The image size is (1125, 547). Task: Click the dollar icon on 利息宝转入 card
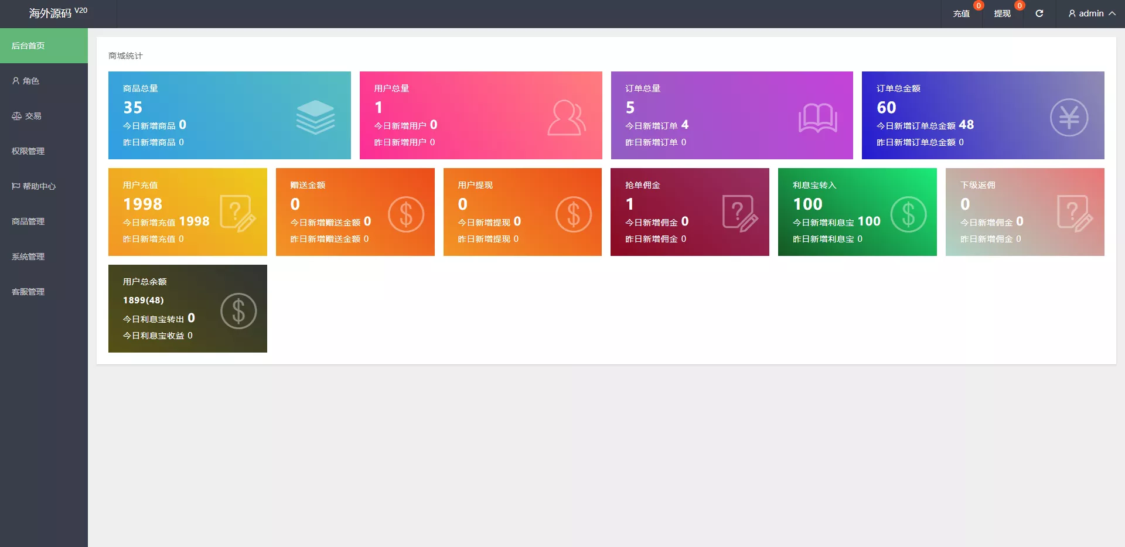pos(908,214)
